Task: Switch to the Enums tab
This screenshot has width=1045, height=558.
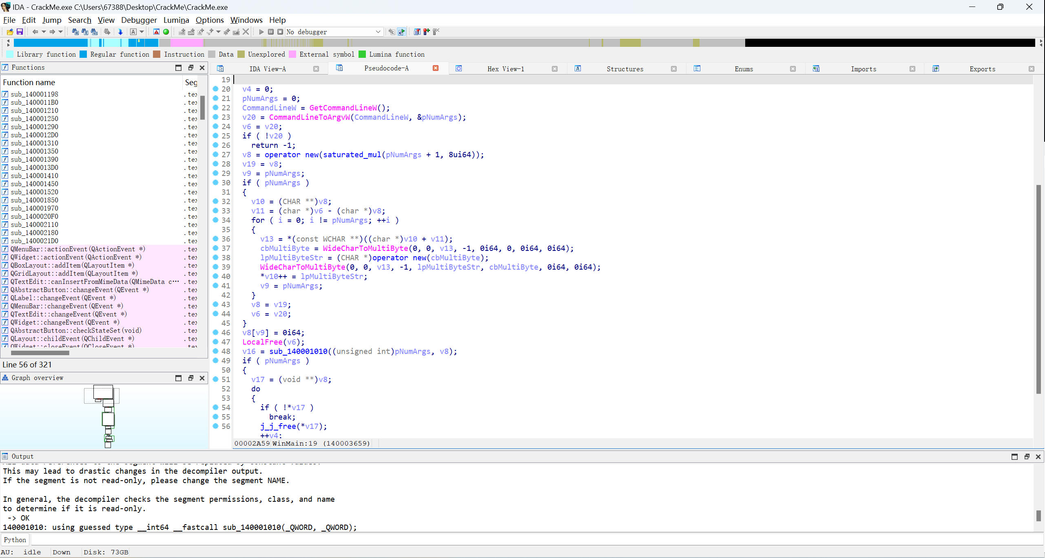Action: point(744,69)
